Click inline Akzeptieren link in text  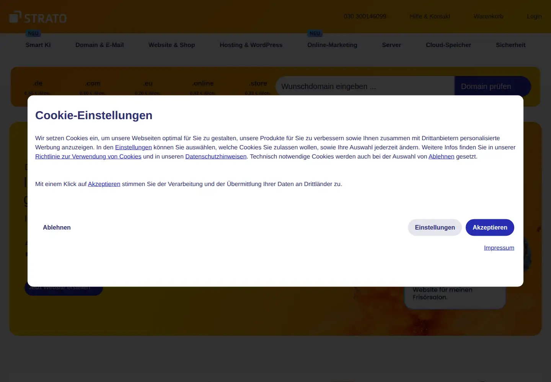tap(104, 184)
